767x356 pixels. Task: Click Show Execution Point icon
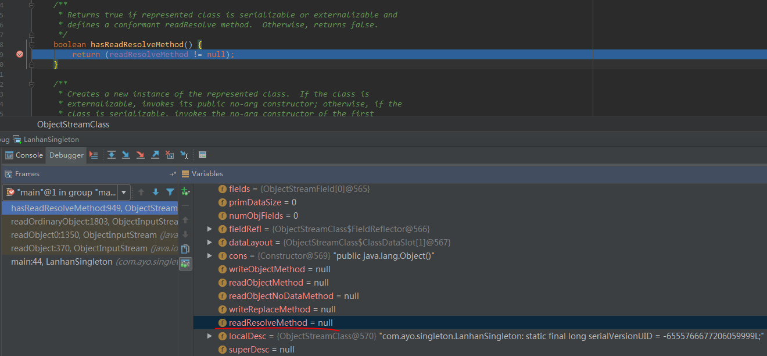coord(94,155)
